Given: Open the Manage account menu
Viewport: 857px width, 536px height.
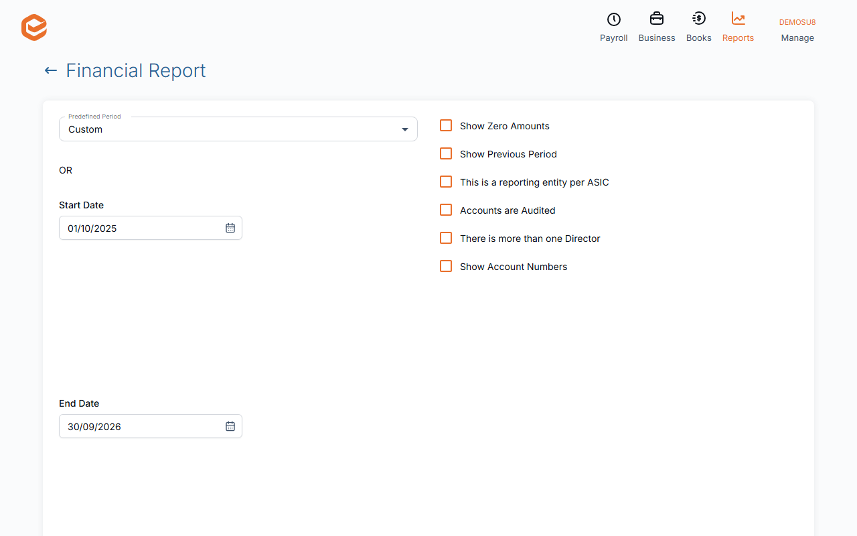Looking at the screenshot, I should 797,38.
